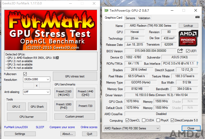Screen dimensions: 205x139
Task: Click the GPU-Z screenshot camera icon
Action: pyautogui.click(x=197, y=17)
